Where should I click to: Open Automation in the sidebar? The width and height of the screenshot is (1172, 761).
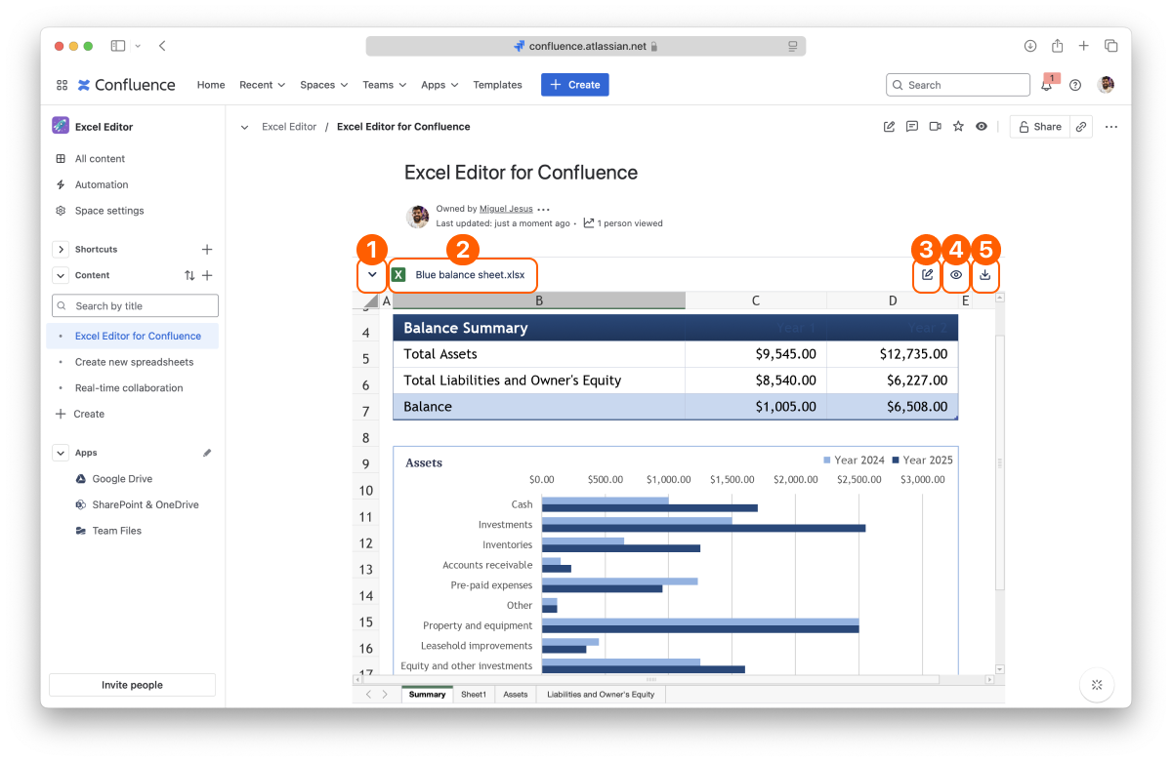coord(102,184)
